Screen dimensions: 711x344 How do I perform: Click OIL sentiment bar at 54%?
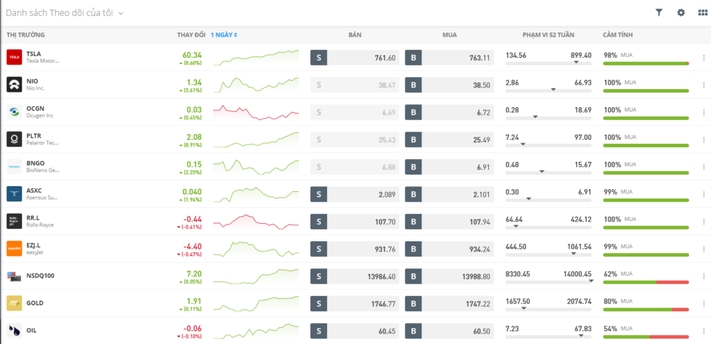[x=646, y=337]
